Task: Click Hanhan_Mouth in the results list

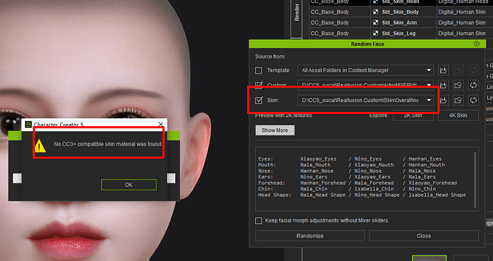Action: pyautogui.click(x=427, y=165)
